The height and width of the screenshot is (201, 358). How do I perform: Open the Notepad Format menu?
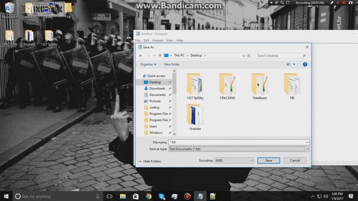(158, 40)
